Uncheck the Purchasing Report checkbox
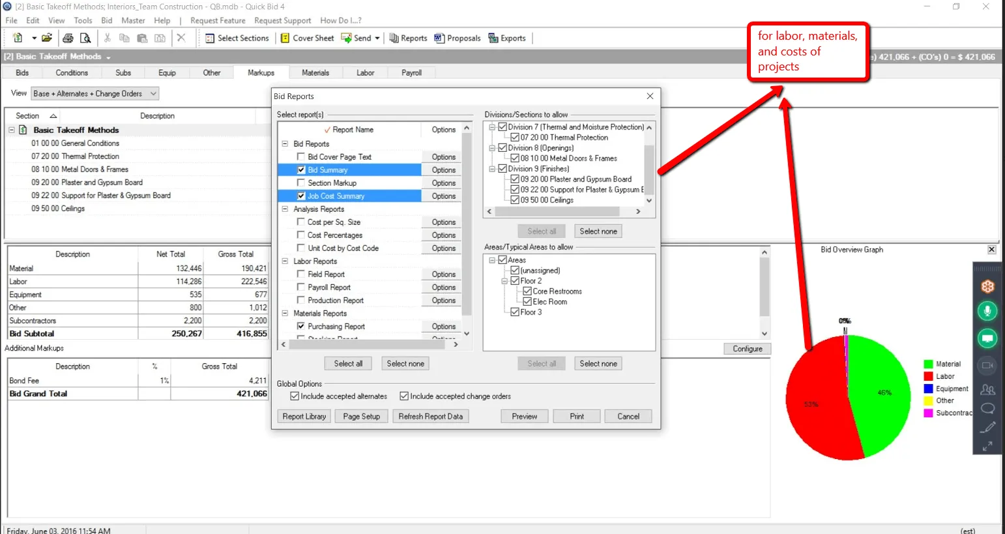 (301, 326)
